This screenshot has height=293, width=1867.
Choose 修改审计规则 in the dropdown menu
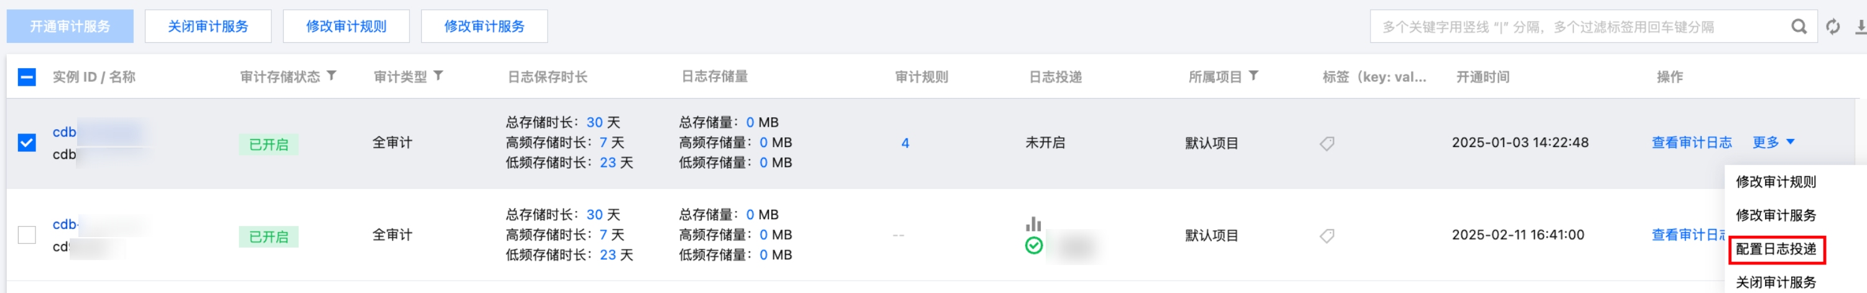pos(1776,183)
